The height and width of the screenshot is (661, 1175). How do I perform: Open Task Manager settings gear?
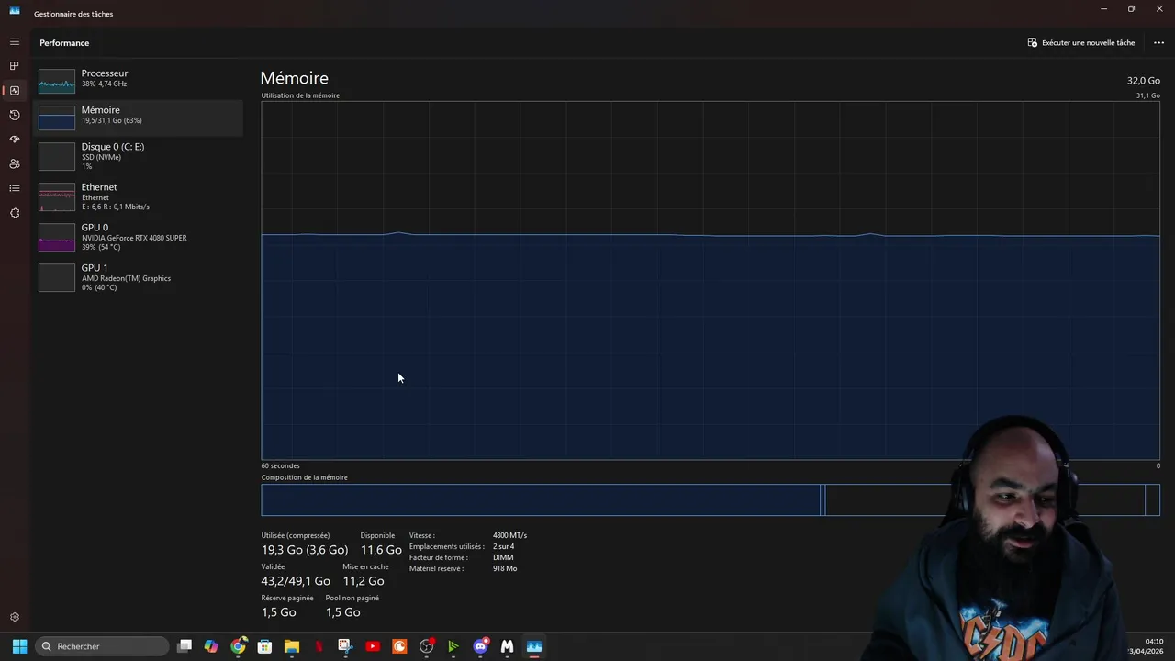click(14, 618)
